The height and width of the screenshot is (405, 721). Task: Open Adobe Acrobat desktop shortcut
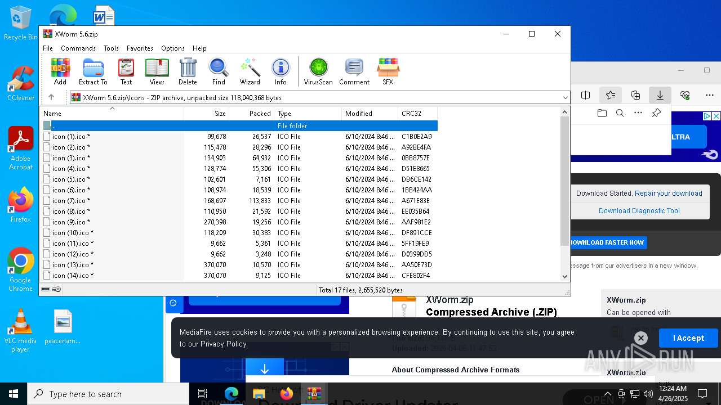click(20, 148)
